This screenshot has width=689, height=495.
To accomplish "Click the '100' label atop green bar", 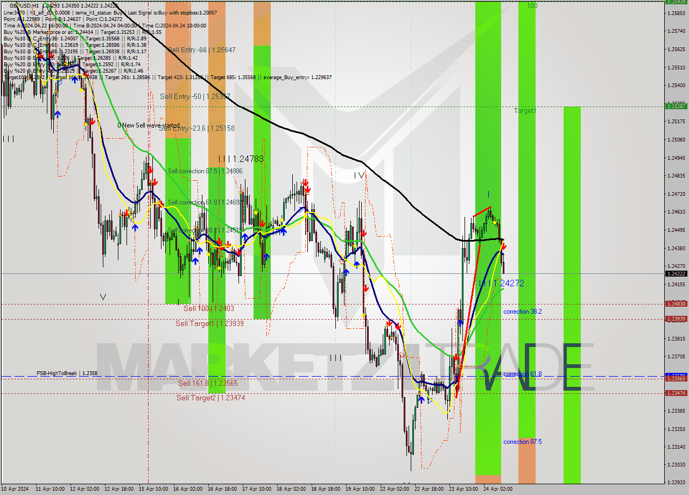I will (532, 6).
